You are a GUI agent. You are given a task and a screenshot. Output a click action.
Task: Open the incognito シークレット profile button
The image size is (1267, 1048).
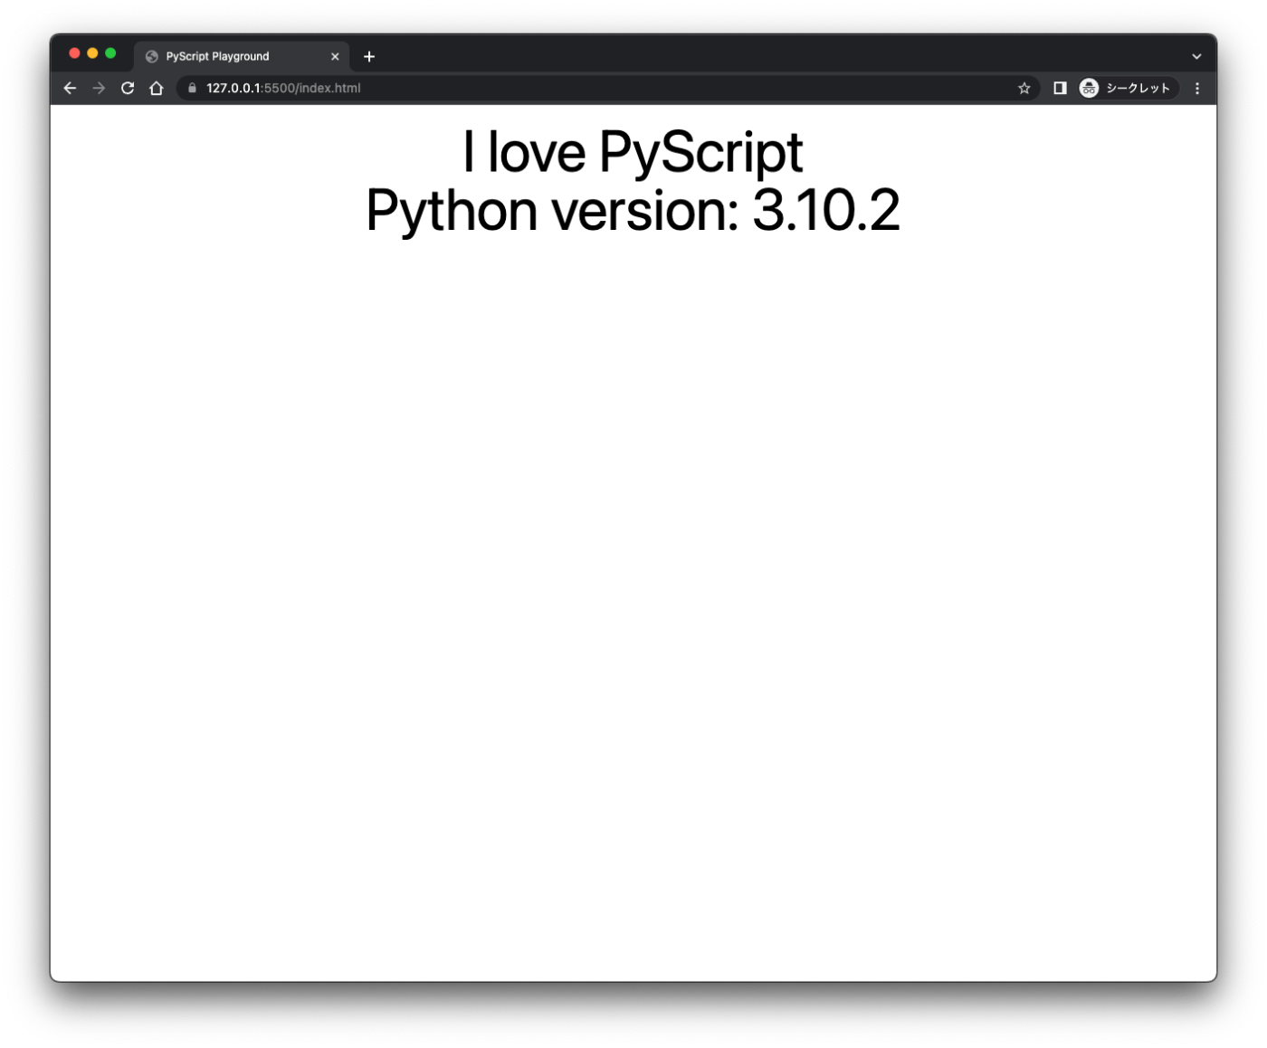click(x=1127, y=88)
